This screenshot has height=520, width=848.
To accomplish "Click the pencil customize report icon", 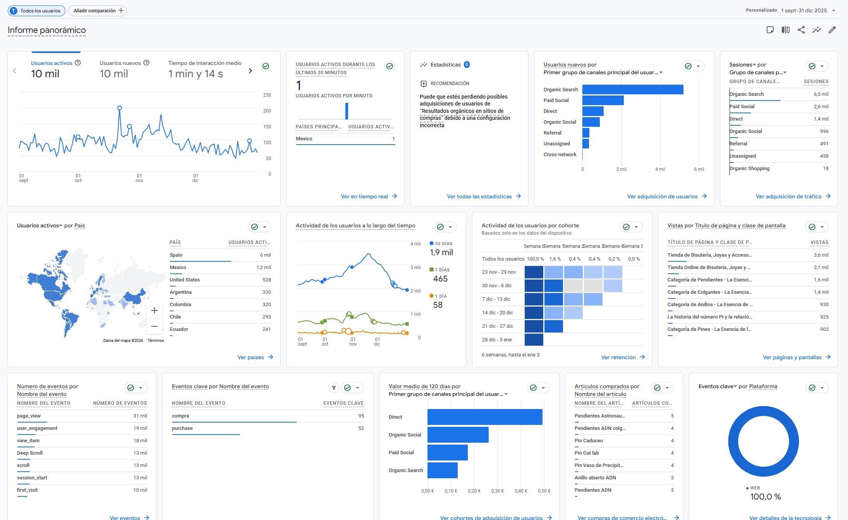I will pyautogui.click(x=832, y=30).
